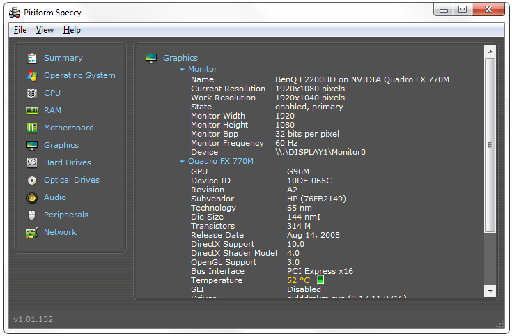This screenshot has height=336, width=512.
Task: Collapse the Monitor tree node
Action: (x=183, y=69)
